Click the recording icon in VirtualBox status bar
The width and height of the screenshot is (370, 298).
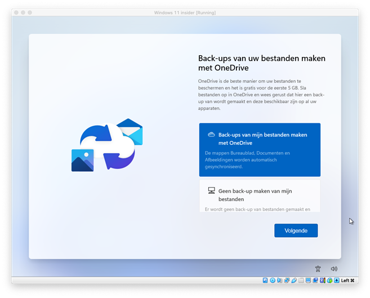point(315,281)
